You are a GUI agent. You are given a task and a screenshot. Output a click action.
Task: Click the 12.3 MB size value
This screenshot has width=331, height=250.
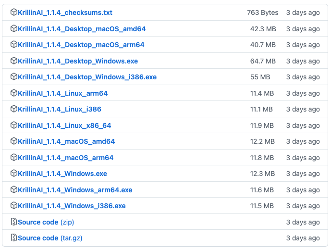coord(262,174)
